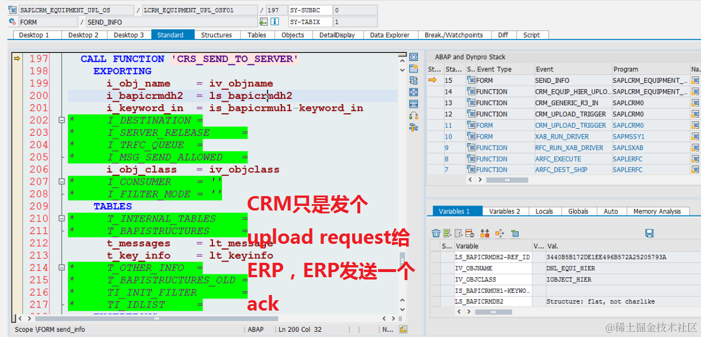
Task: Click the close tool icon beside the stack panel
Action: pos(413,58)
